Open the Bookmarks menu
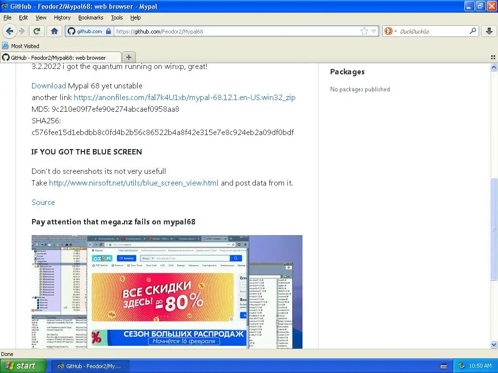The width and height of the screenshot is (498, 373). tap(90, 17)
